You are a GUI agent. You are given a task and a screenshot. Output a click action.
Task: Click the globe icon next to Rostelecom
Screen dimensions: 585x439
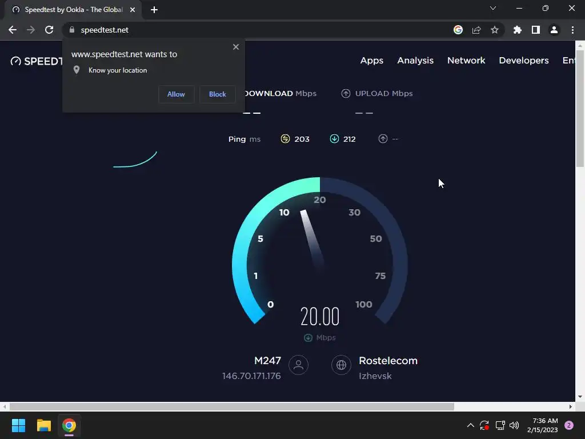(342, 365)
